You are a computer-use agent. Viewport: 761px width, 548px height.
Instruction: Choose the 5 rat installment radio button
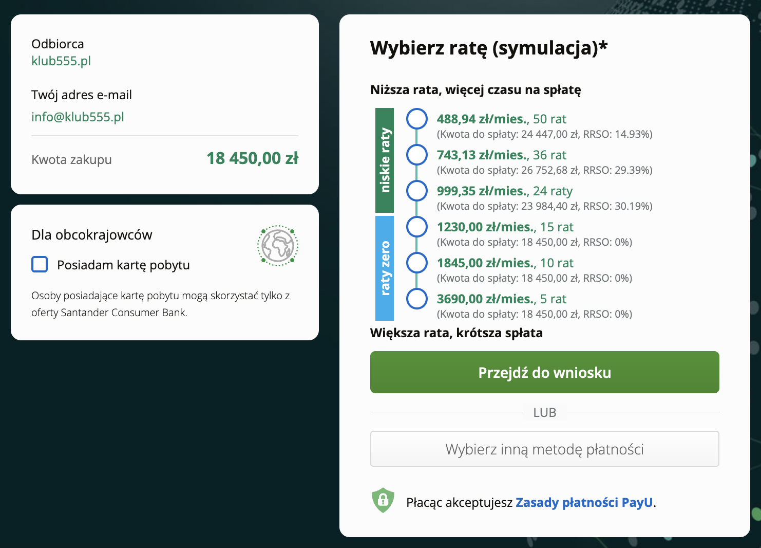click(x=416, y=299)
